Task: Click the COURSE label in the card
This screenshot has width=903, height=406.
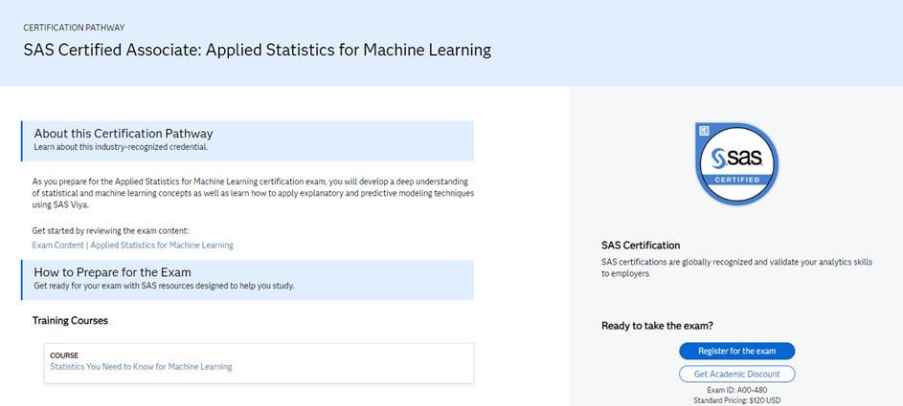Action: pos(64,355)
